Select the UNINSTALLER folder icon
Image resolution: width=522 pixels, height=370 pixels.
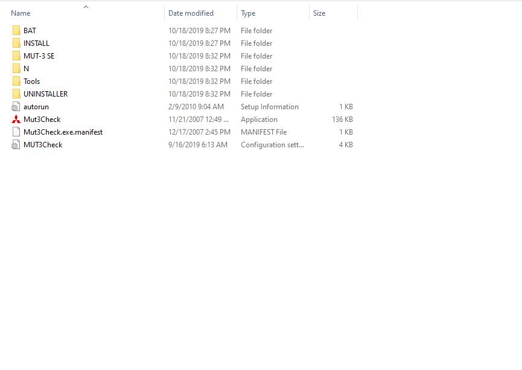pyautogui.click(x=16, y=94)
